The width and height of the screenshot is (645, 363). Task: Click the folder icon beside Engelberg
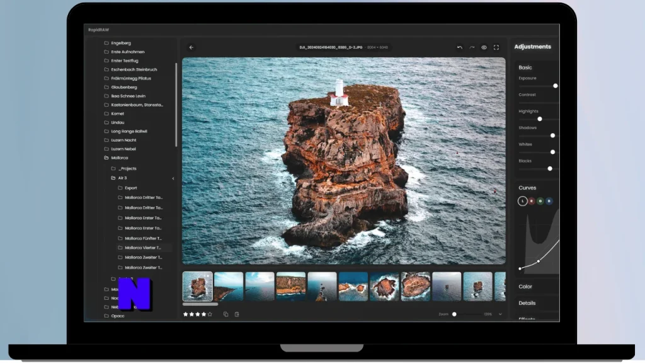point(106,43)
